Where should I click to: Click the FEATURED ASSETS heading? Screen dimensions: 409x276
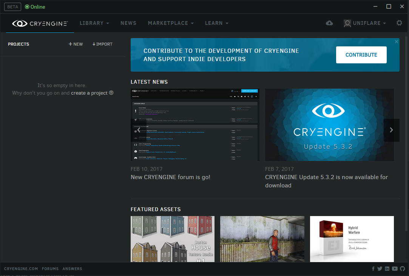(156, 209)
